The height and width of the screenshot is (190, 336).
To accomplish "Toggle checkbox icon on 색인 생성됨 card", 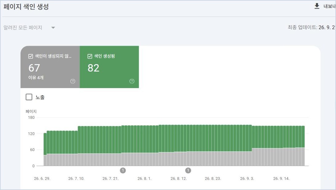I will click(x=90, y=56).
